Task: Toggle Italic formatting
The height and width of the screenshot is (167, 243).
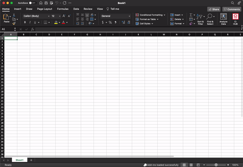Action: click(30, 22)
